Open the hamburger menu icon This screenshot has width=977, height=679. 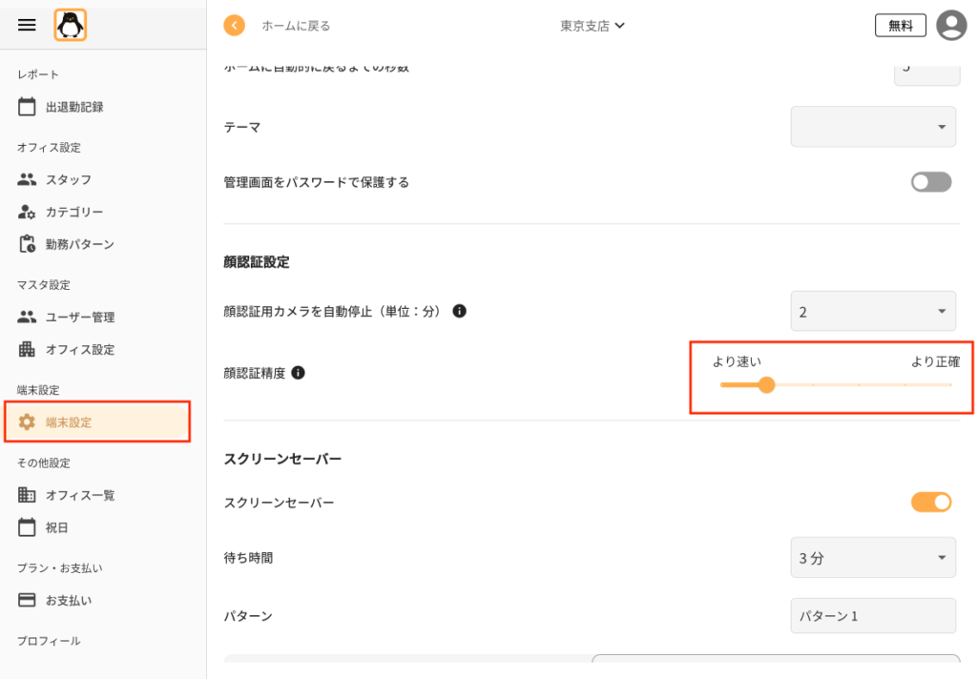(x=27, y=25)
